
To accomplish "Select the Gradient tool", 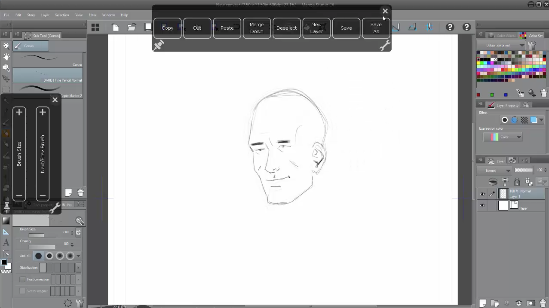I will 6,221.
